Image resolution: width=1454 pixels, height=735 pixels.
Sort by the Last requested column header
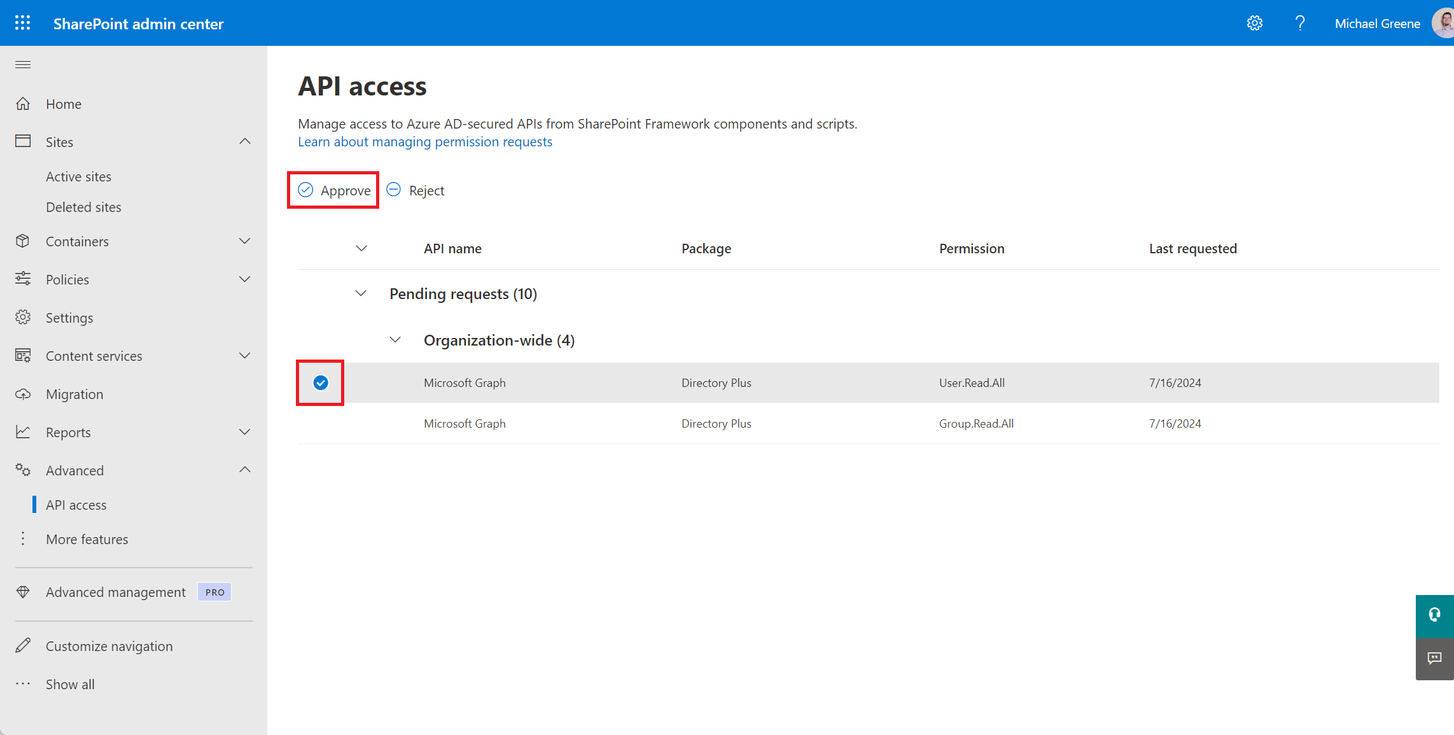tap(1192, 249)
